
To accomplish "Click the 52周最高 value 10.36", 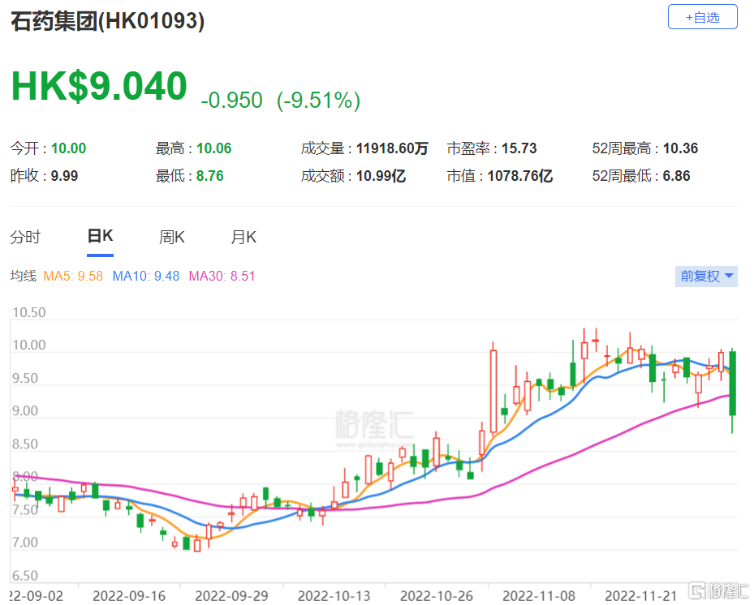I will click(680, 148).
